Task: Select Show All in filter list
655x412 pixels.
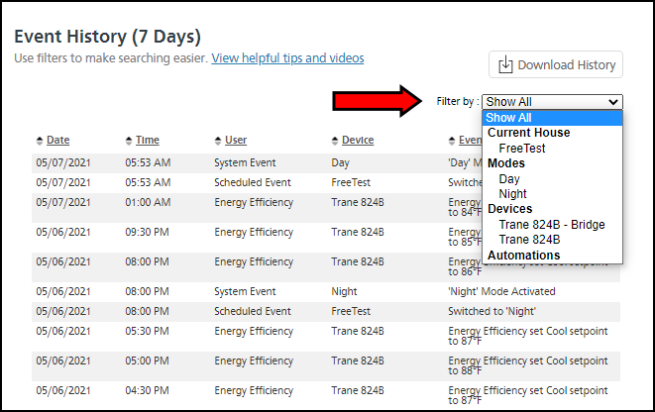Action: [508, 118]
